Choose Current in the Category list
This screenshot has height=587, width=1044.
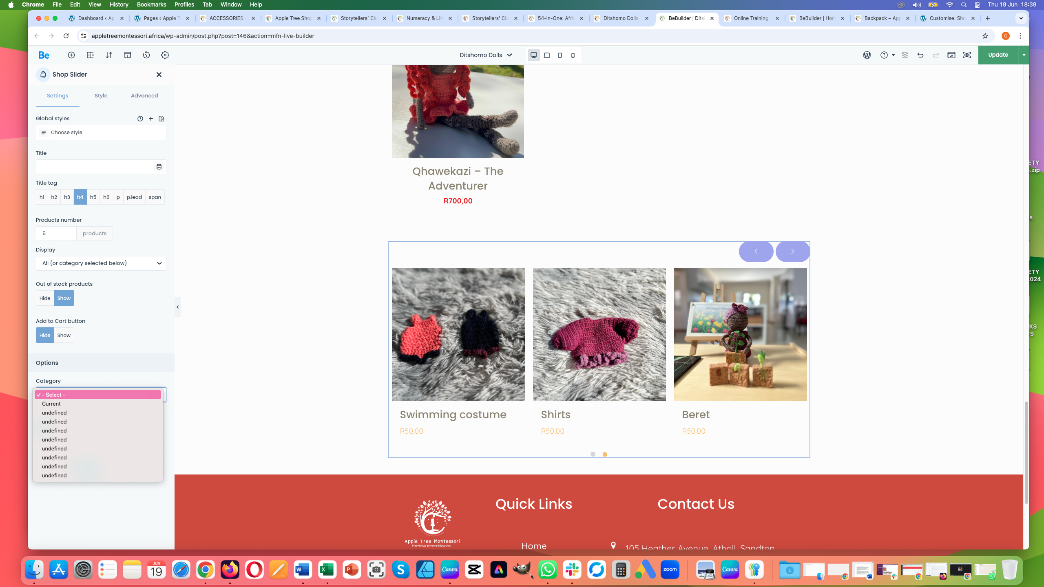click(x=51, y=404)
